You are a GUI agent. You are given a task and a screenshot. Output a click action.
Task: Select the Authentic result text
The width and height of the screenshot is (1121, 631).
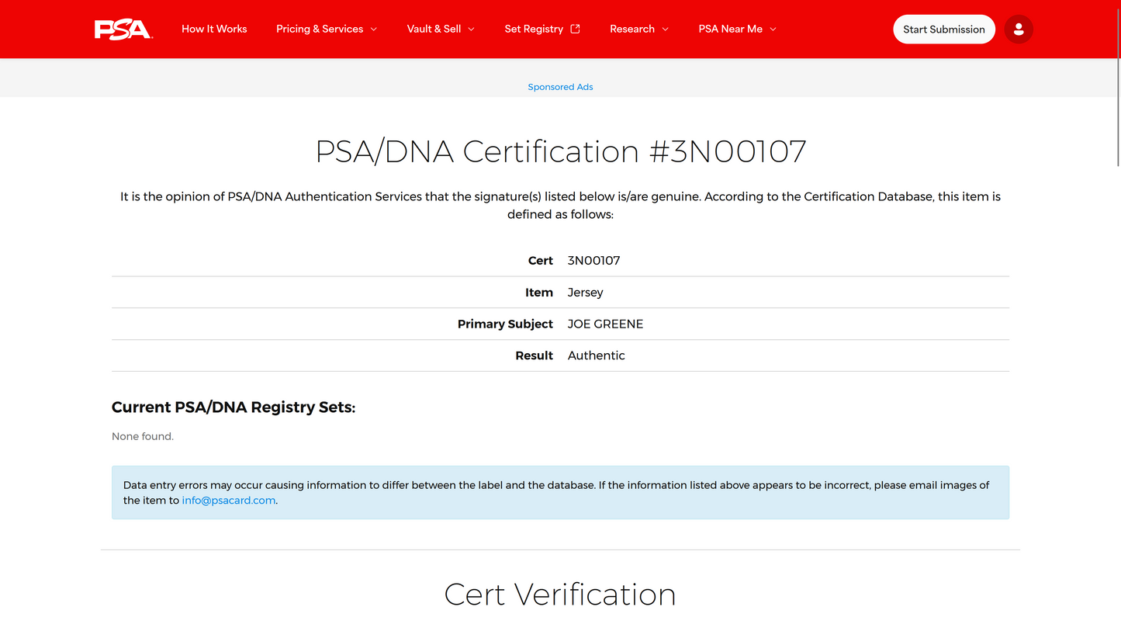pos(597,355)
